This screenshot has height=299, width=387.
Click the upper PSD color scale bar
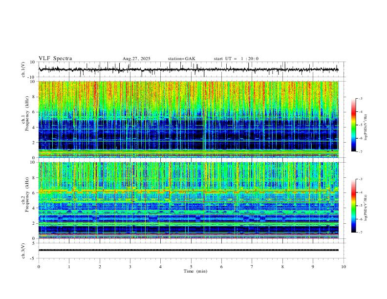coord(353,125)
